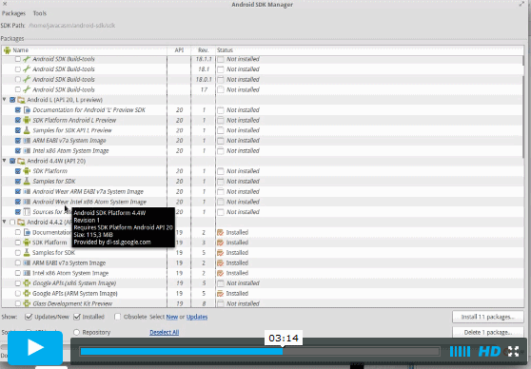This screenshot has height=369, width=531.
Task: Click the Updates selection link
Action: 197,317
